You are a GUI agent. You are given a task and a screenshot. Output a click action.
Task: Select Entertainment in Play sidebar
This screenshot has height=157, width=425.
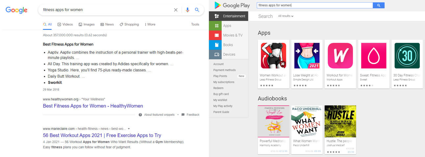click(229, 16)
